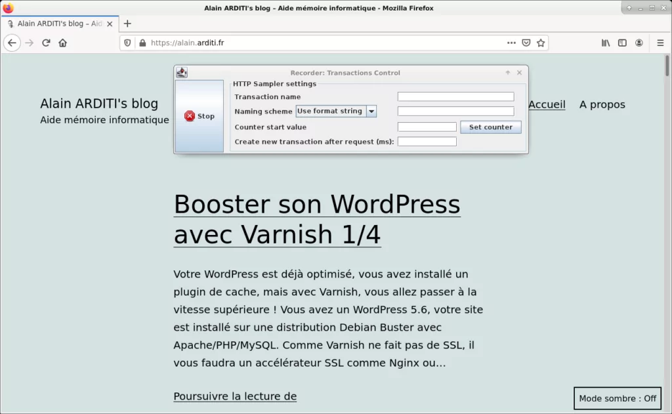Show the Firefox sidebars
Viewport: 672px width, 414px height.
[622, 43]
